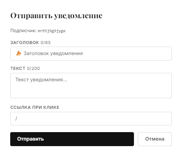
Task: Click the bell emoji in the title field
Action: tap(19, 53)
